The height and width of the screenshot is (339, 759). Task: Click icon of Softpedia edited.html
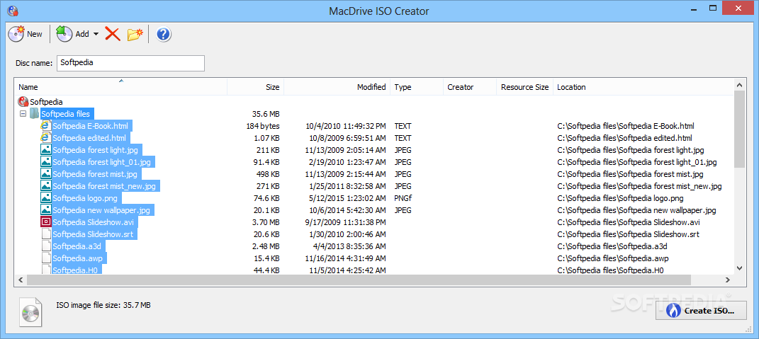(x=46, y=138)
